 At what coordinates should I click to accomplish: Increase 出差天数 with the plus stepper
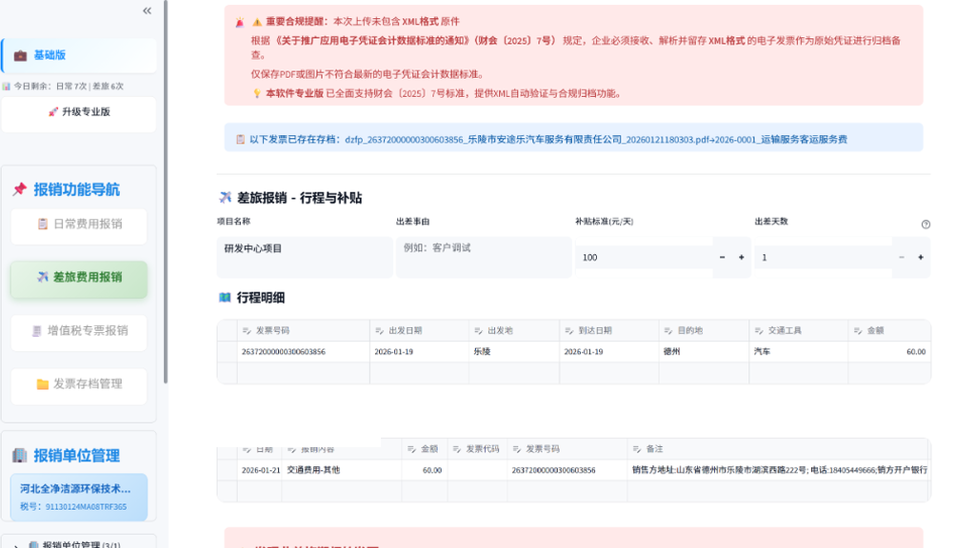[919, 256]
